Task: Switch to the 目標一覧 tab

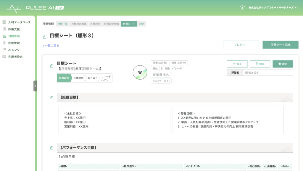Action: pyautogui.click(x=62, y=24)
